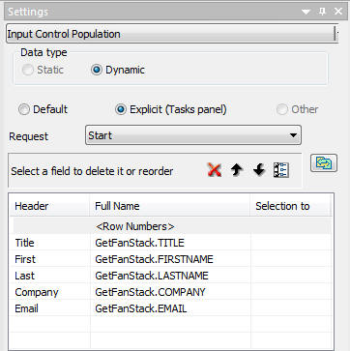
Task: Pin the Settings panel
Action: click(x=322, y=12)
